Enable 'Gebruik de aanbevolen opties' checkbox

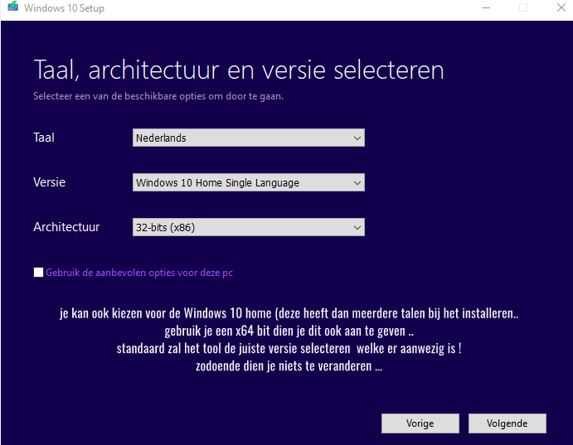(x=38, y=273)
